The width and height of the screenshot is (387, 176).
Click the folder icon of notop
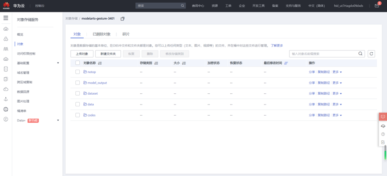coord(85,72)
